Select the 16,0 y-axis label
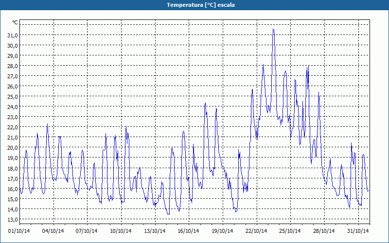389x243 pixels. click(x=13, y=189)
